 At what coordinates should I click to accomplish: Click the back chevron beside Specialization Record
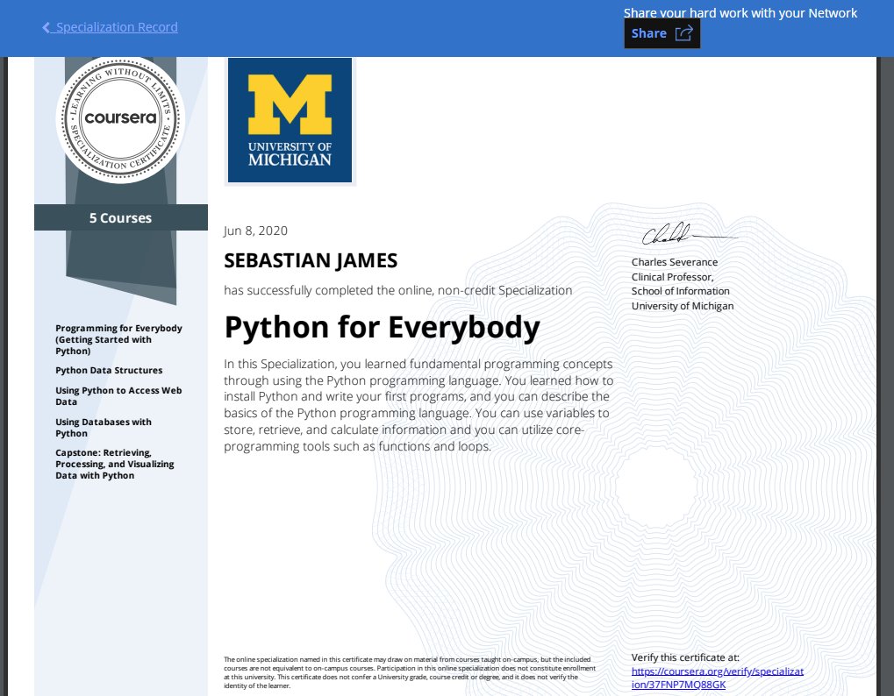(x=46, y=27)
